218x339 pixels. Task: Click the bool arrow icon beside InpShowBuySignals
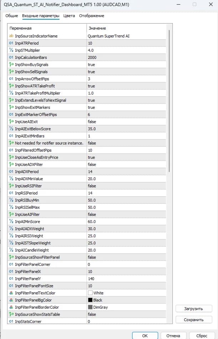pyautogui.click(x=11, y=65)
